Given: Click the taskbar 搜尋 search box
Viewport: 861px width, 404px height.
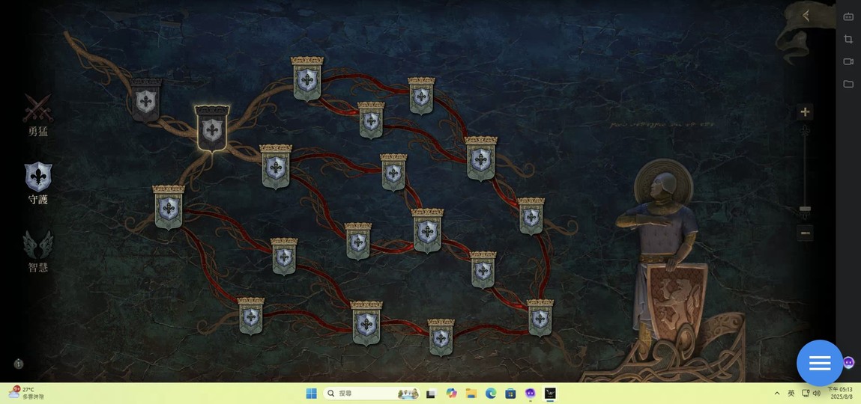Looking at the screenshot, I should pyautogui.click(x=371, y=393).
